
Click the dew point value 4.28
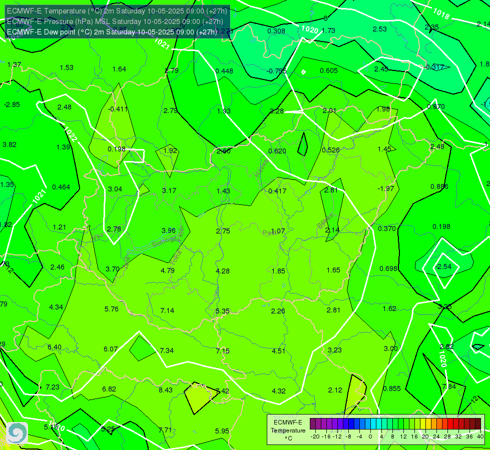pos(223,271)
